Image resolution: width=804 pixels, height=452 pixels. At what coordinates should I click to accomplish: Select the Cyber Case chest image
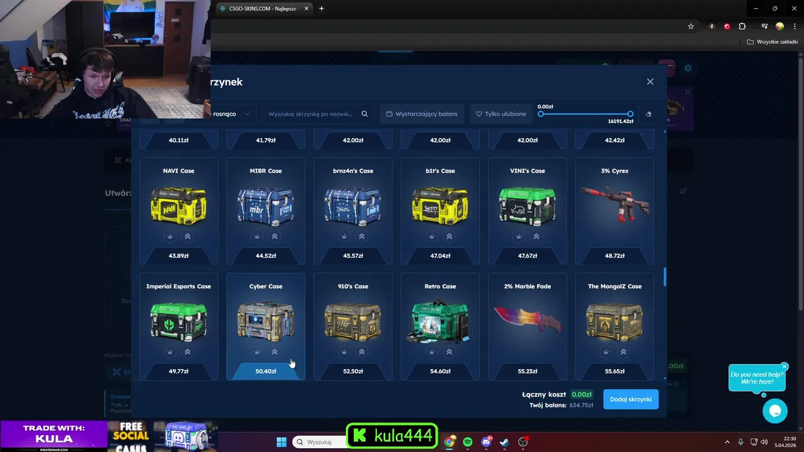click(266, 321)
